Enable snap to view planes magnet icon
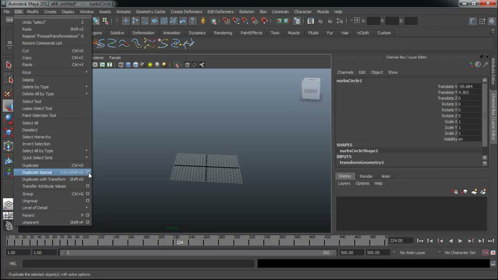Image resolution: width=498 pixels, height=280 pixels. [255, 21]
